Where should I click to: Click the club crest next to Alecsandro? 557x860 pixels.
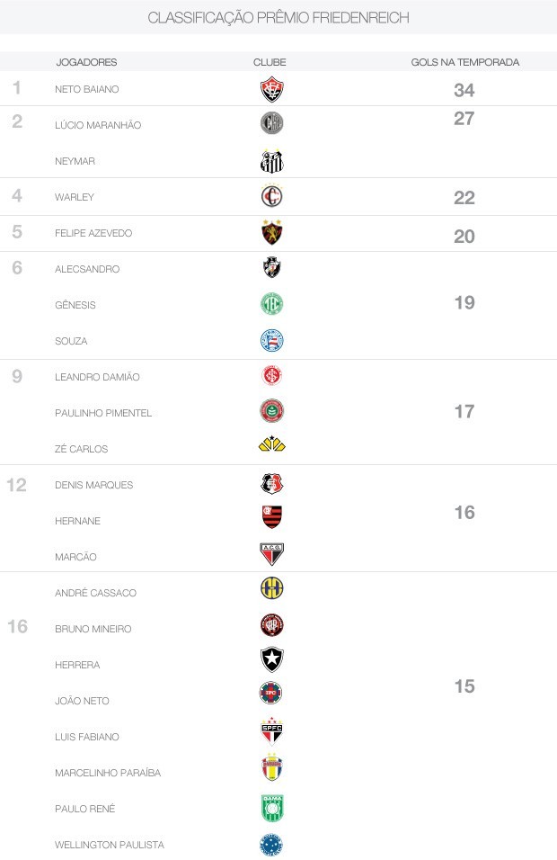coord(271,268)
